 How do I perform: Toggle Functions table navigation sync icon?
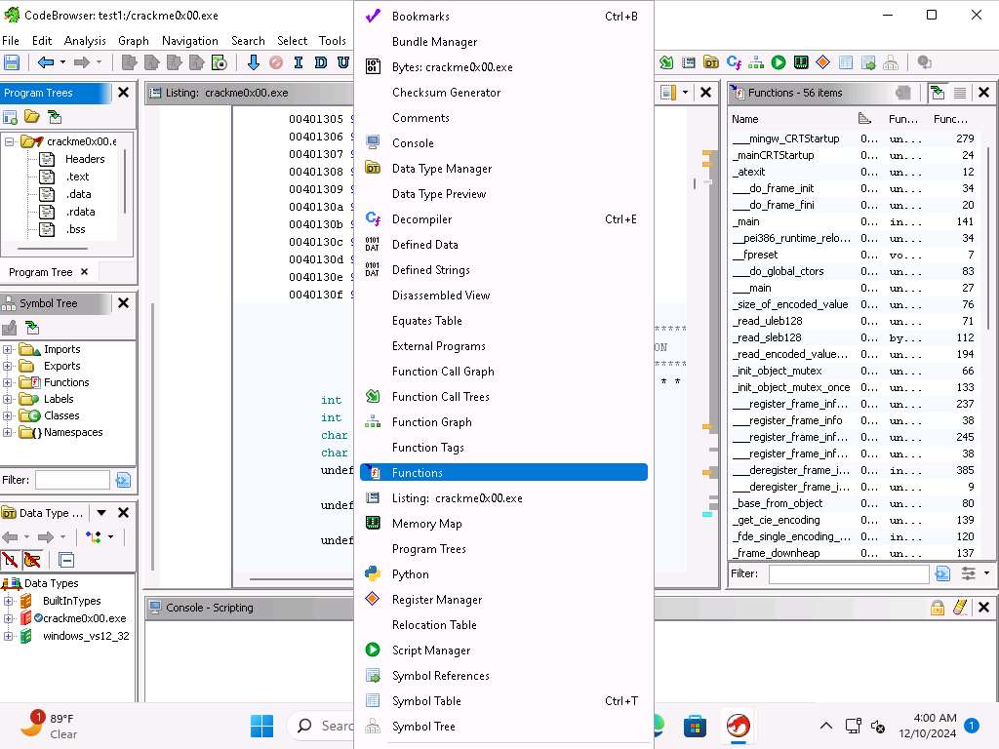pyautogui.click(x=937, y=93)
